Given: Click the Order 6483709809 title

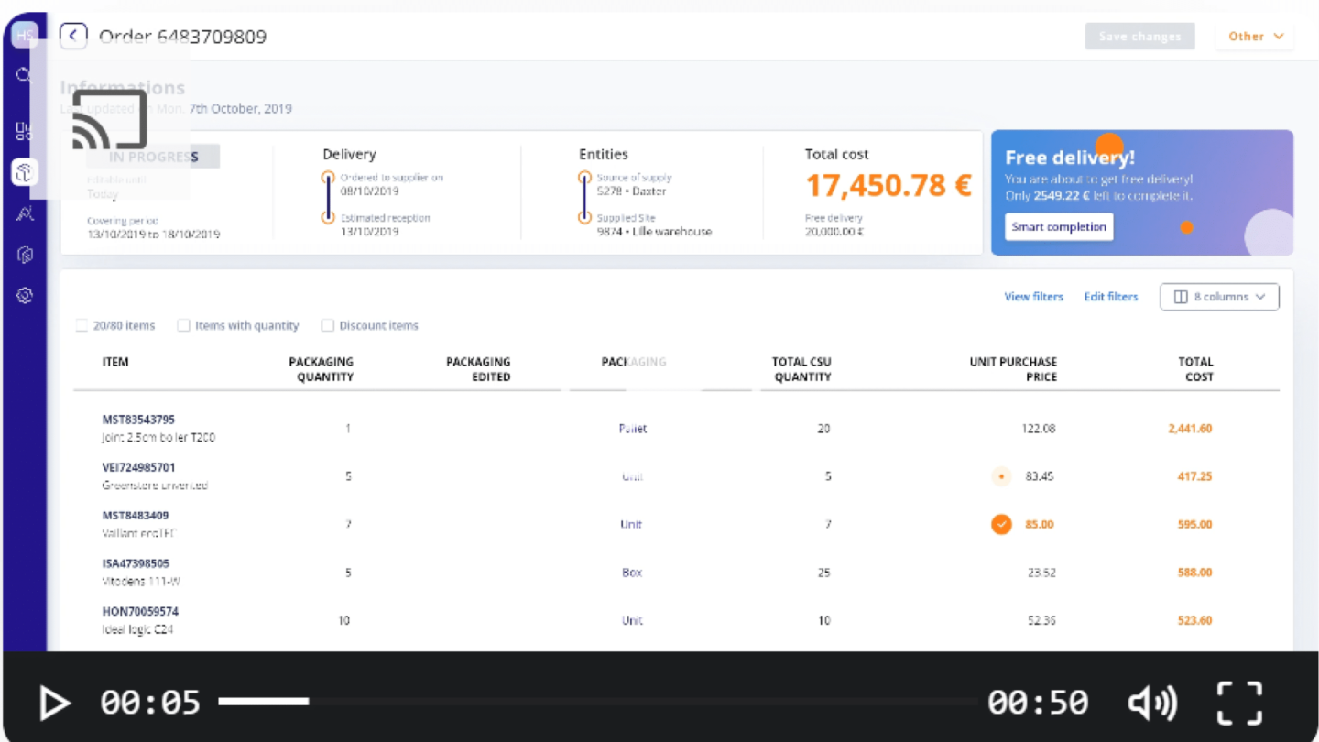Looking at the screenshot, I should (182, 37).
